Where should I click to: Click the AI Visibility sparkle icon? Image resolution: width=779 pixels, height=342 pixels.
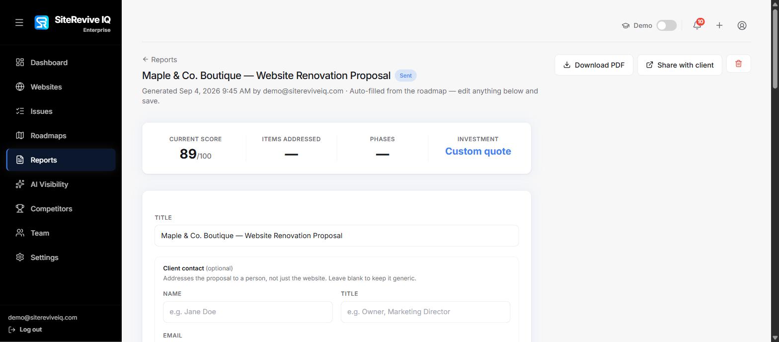[20, 184]
